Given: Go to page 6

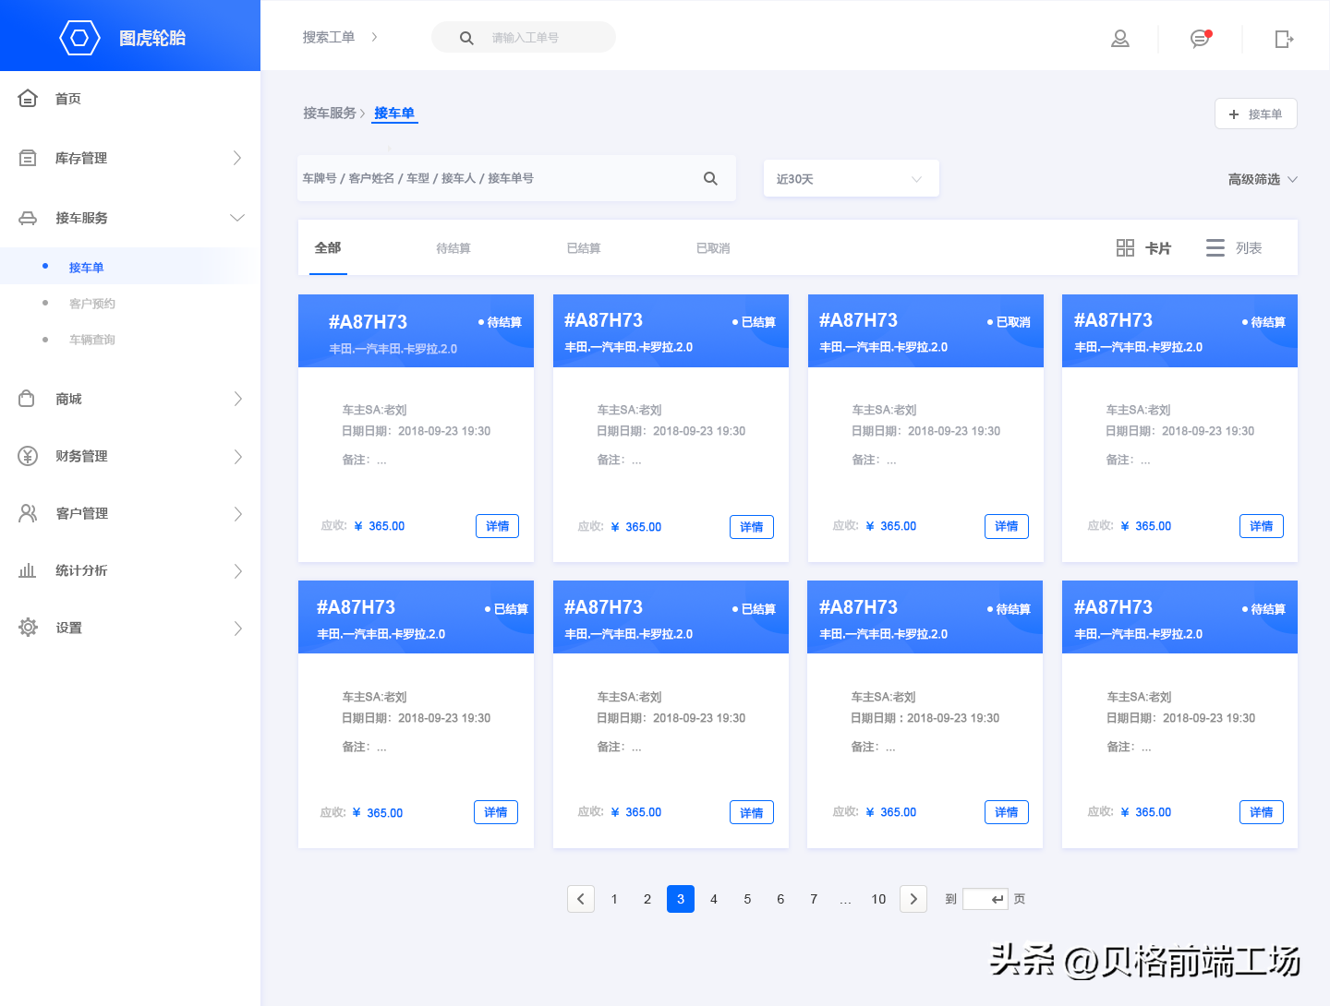Looking at the screenshot, I should (x=780, y=899).
